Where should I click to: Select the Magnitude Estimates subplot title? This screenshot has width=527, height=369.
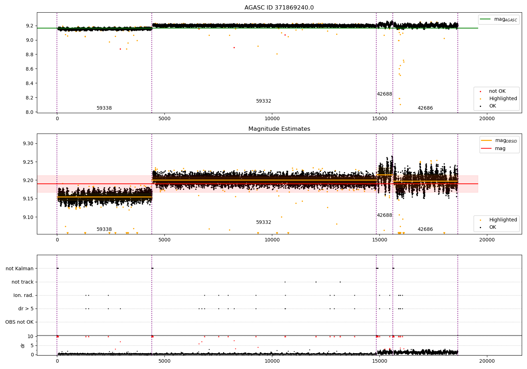pos(279,129)
